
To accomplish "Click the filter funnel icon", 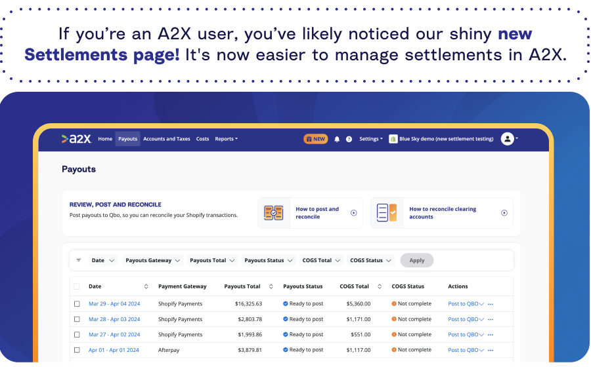I will (78, 260).
